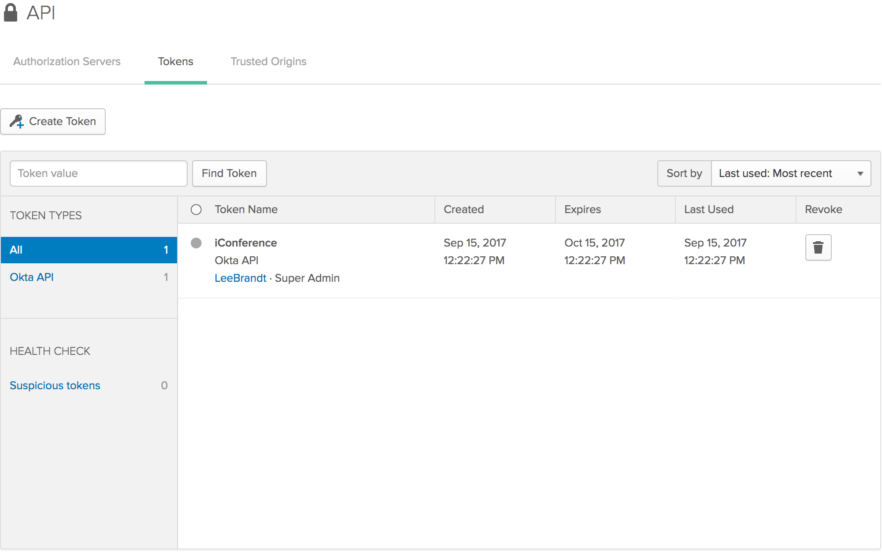Click the Create Token button
The height and width of the screenshot is (553, 882).
[x=53, y=122]
